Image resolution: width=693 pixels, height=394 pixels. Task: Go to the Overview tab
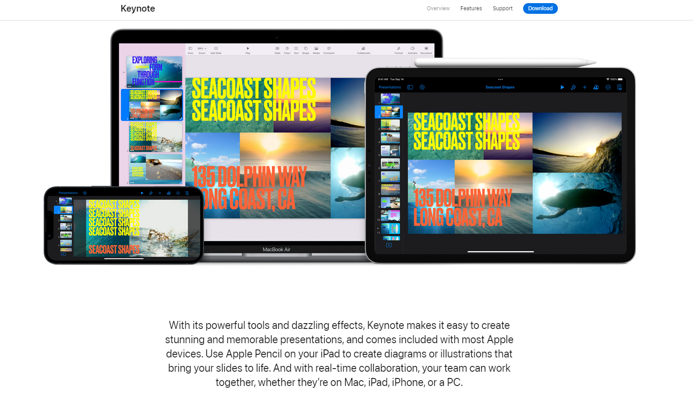click(438, 8)
